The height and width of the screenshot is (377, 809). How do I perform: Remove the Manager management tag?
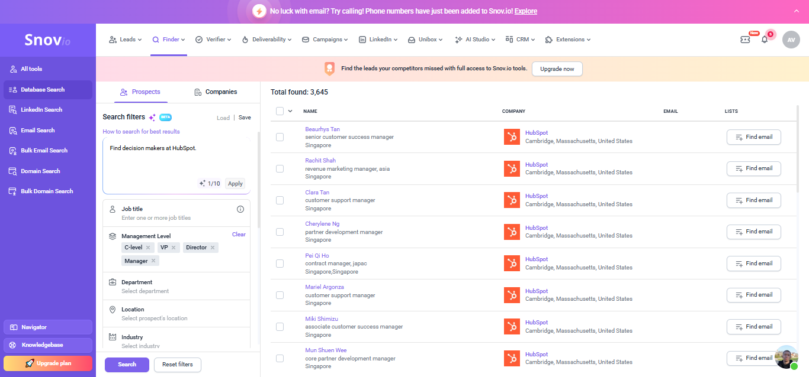click(x=153, y=261)
